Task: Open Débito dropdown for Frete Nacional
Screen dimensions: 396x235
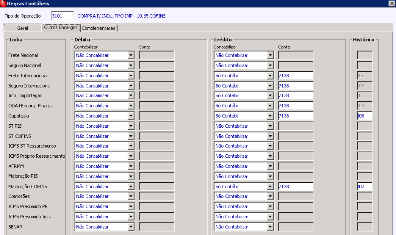Action: (x=131, y=55)
